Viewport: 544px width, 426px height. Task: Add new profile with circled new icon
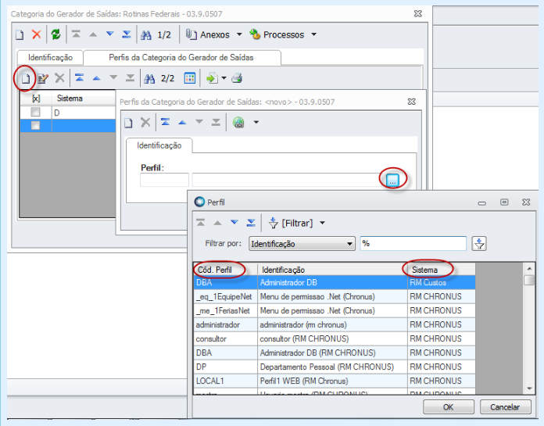[26, 79]
